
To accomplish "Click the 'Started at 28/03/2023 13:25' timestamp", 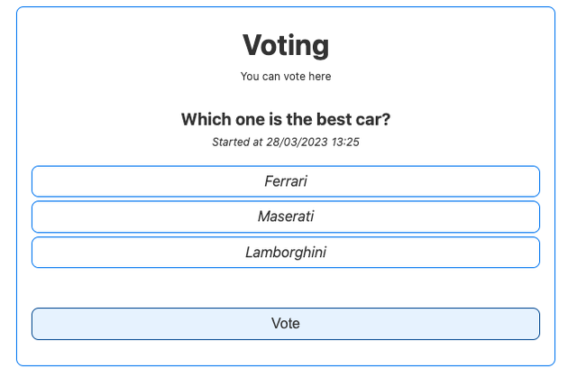I will coord(286,142).
